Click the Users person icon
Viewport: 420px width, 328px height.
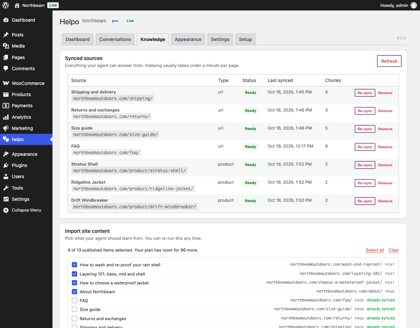coord(6,176)
